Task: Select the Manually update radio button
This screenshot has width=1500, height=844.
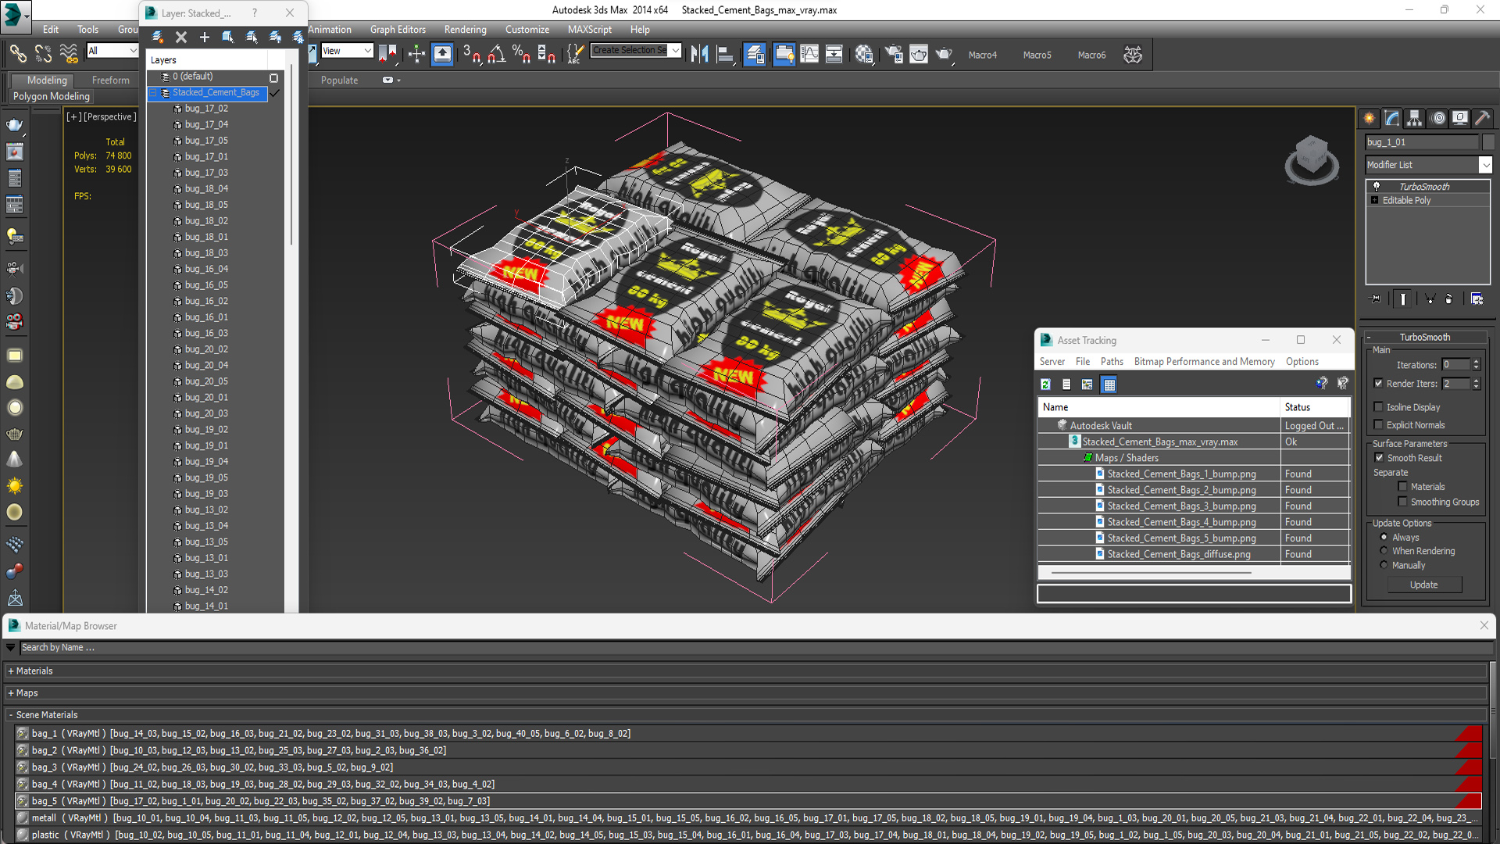Action: [1384, 565]
